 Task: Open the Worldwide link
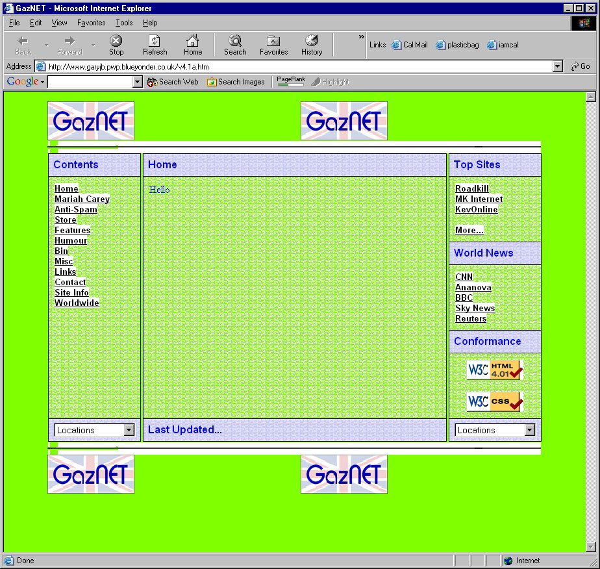[77, 303]
